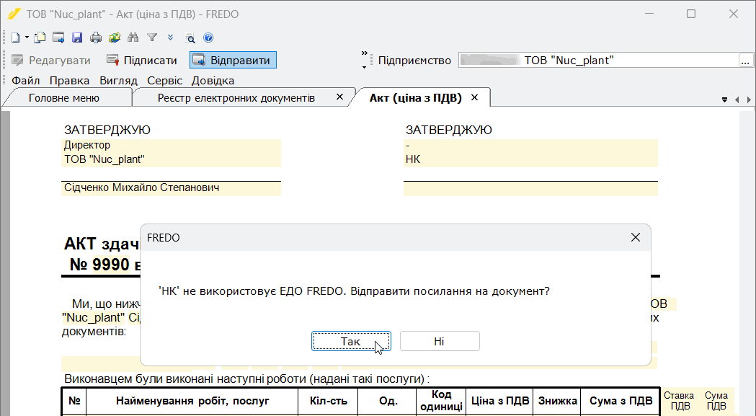Click the copy document icon
756x416 pixels.
coord(40,37)
